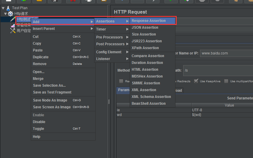
Task: Open Help from the context menu
Action: click(x=63, y=137)
